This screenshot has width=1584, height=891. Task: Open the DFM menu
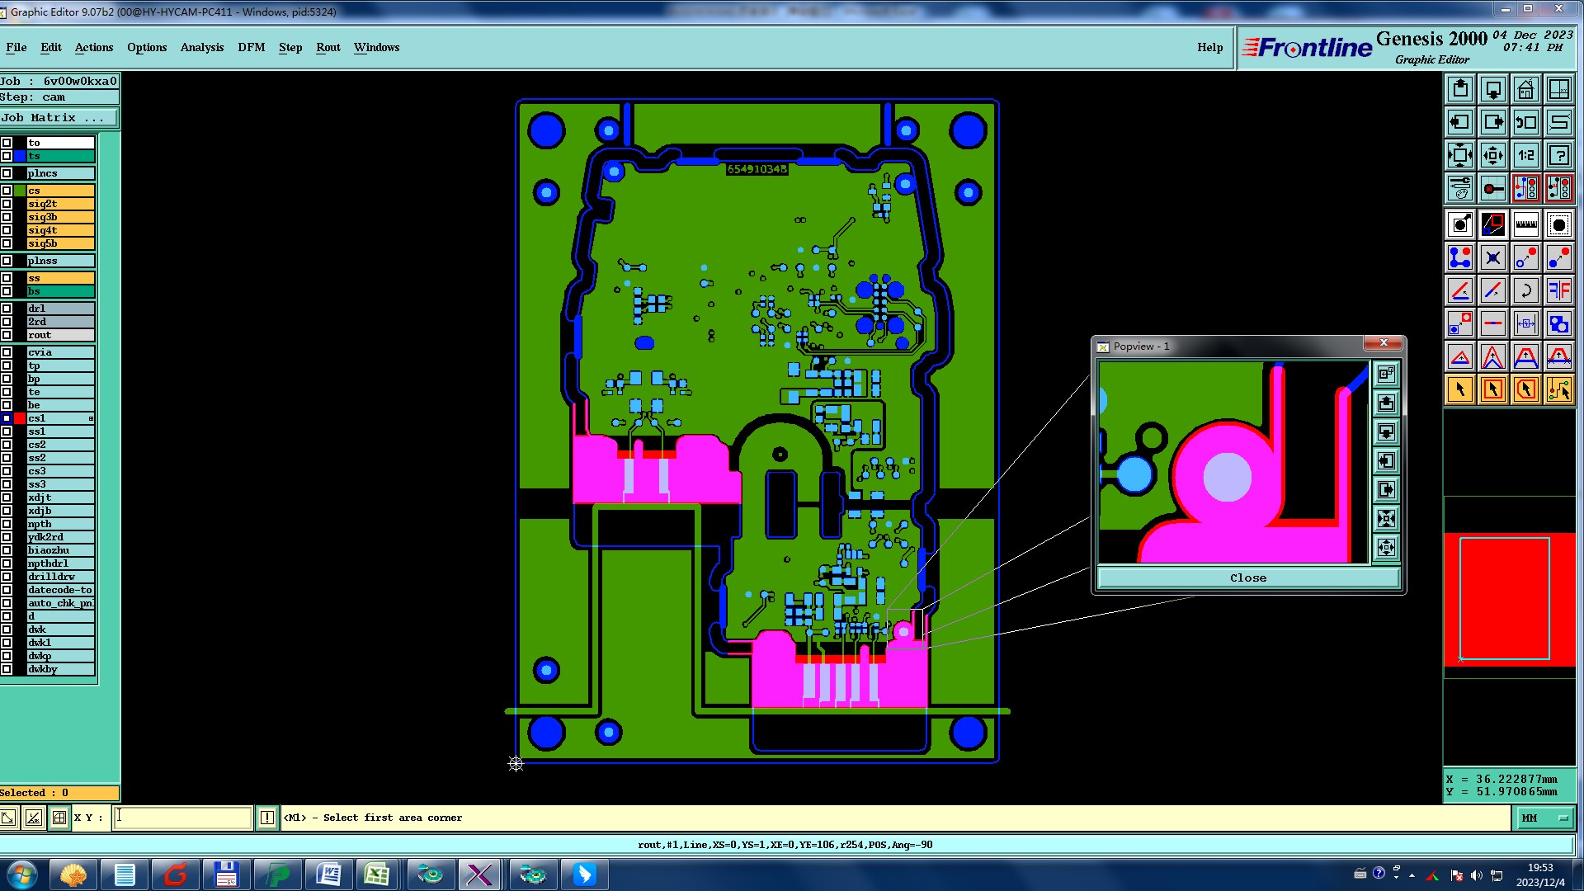coord(251,47)
